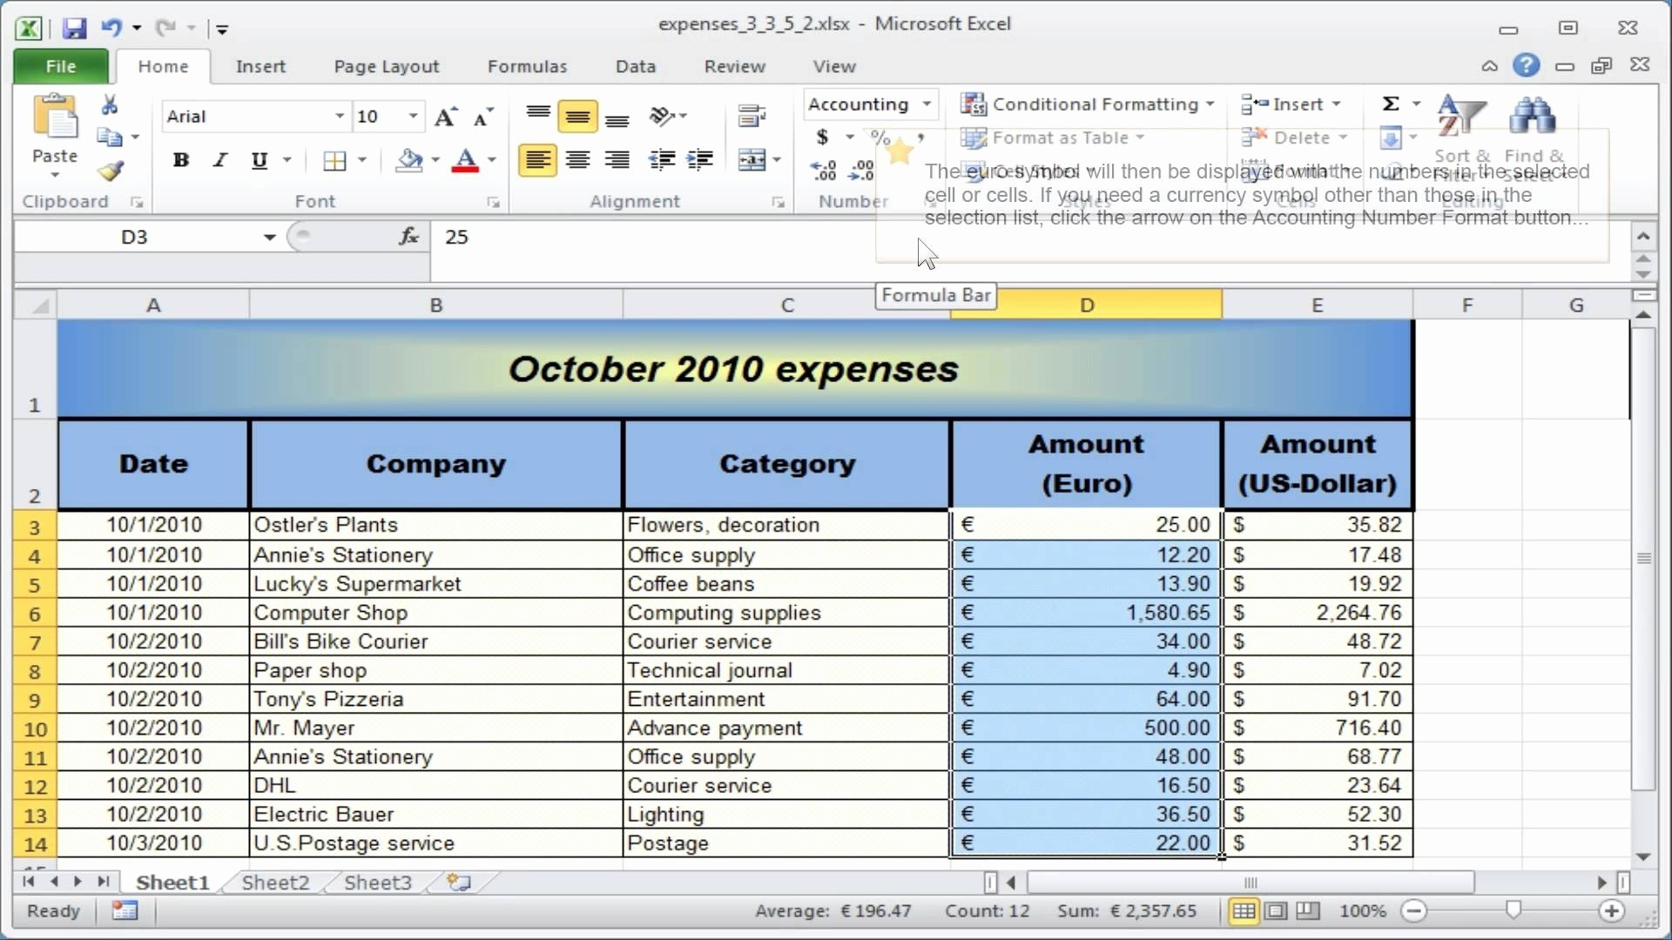Expand the Number Format dropdown
Image resolution: width=1672 pixels, height=940 pixels.
tap(926, 104)
